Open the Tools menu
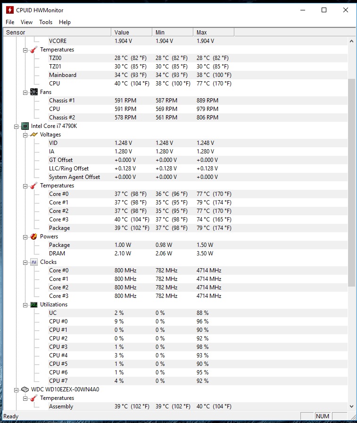 (x=46, y=22)
